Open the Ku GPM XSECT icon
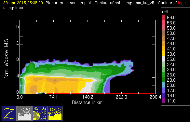Screen dimensions: 190x122 coord(40,114)
